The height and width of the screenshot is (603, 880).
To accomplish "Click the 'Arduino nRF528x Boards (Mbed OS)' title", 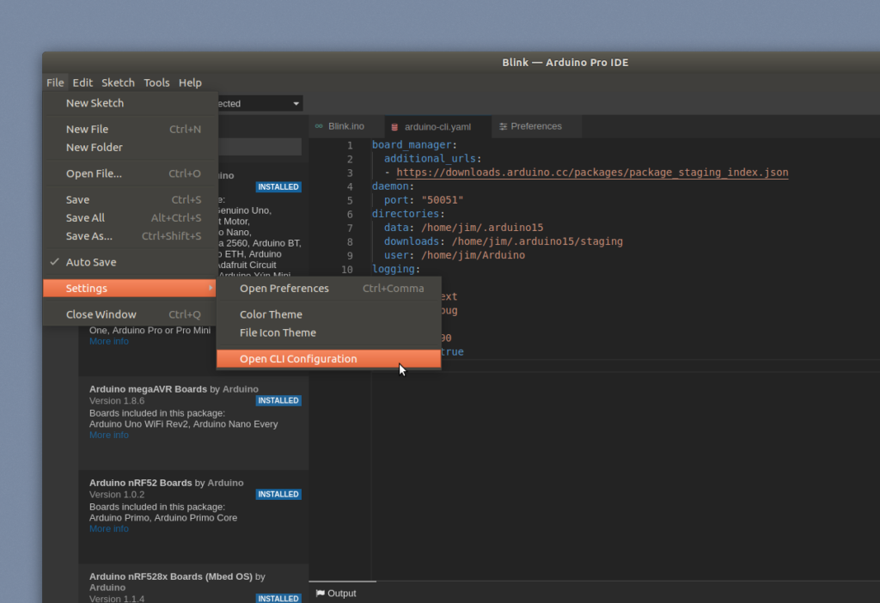I will click(x=171, y=576).
